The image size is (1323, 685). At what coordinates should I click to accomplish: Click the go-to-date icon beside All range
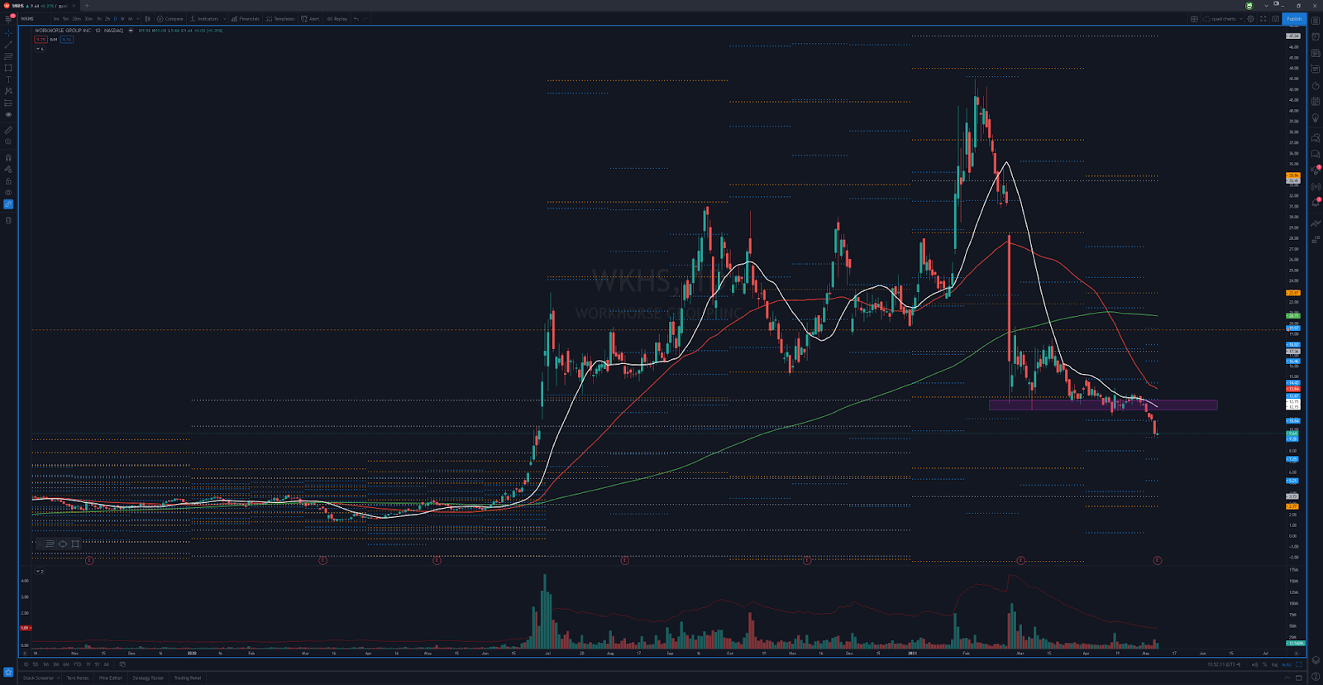pyautogui.click(x=122, y=664)
